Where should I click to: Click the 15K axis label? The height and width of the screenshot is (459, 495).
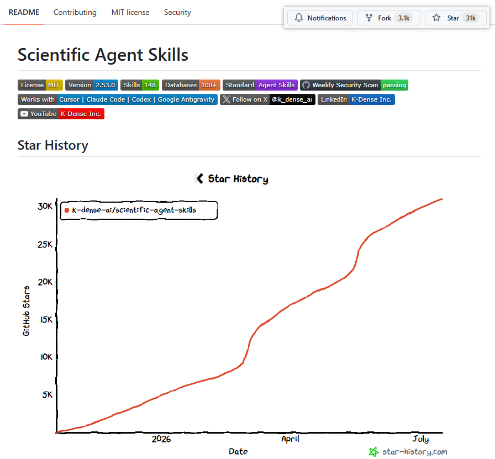(46, 320)
